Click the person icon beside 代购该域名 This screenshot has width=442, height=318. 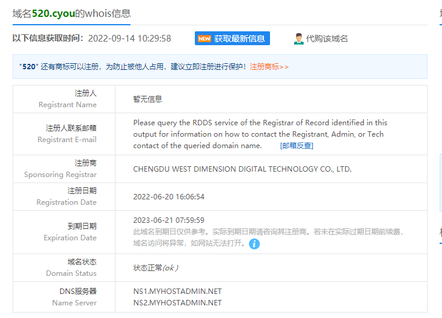298,39
